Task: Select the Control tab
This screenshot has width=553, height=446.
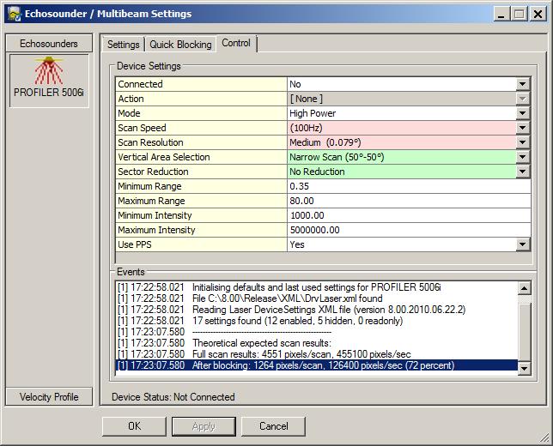Action: pyautogui.click(x=236, y=43)
